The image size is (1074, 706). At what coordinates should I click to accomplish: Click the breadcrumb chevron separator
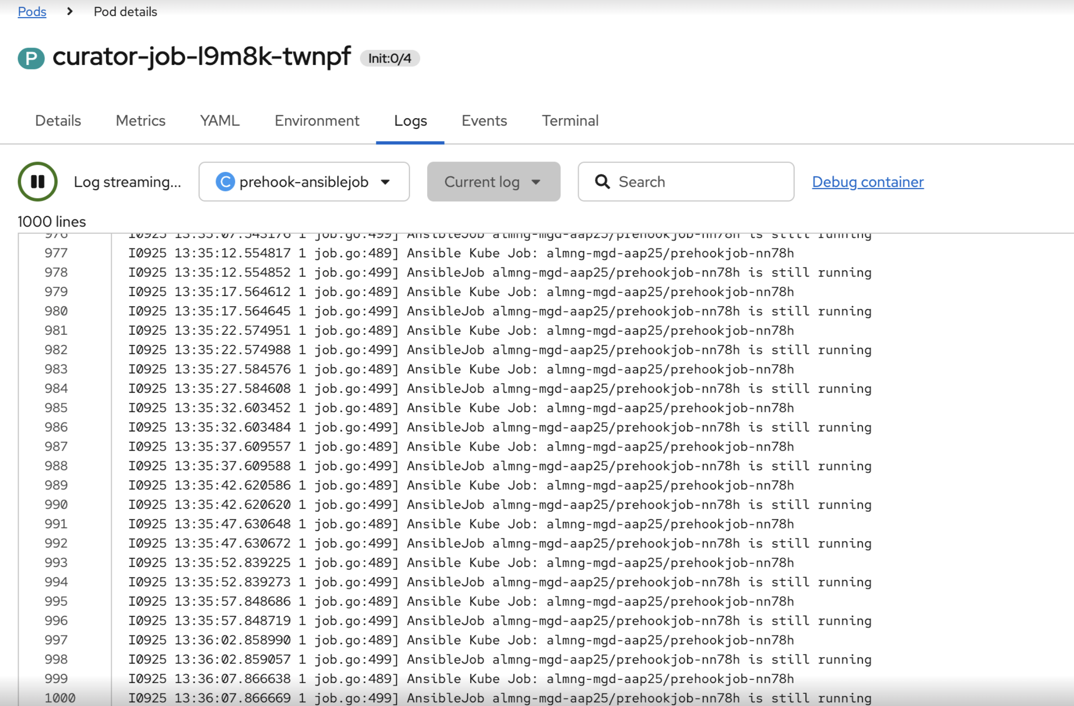pyautogui.click(x=70, y=11)
